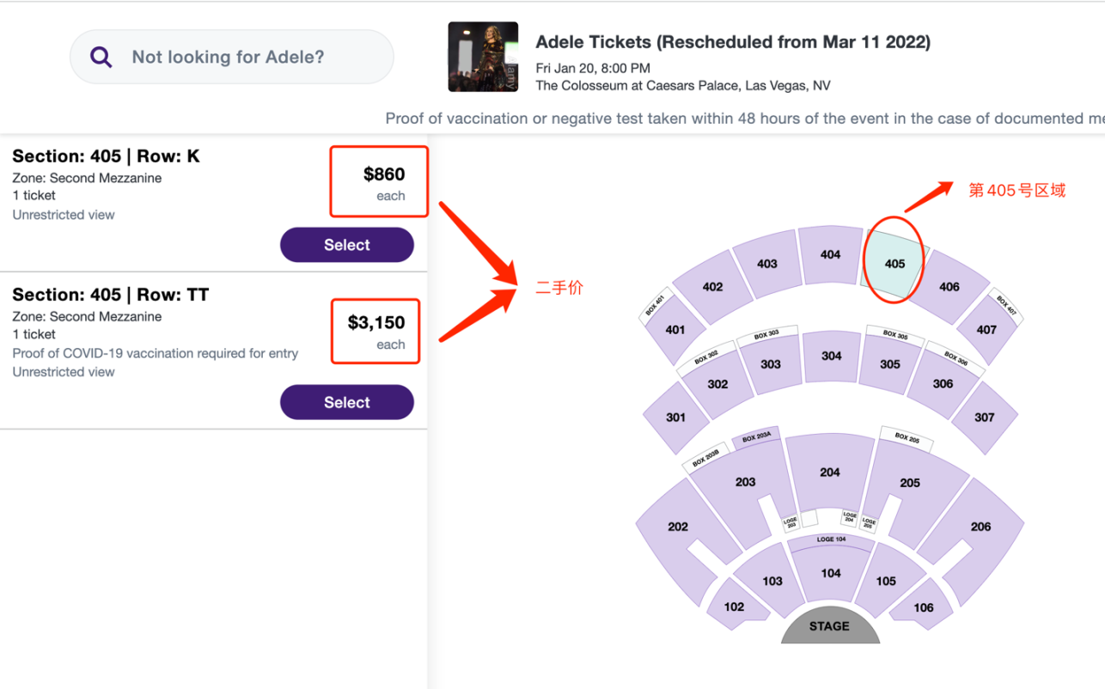Viewport: 1105px width, 689px height.
Task: Click the BOX 203A area
Action: (x=757, y=437)
